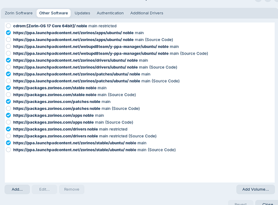Select row text y-ppa-manager/ubuntu/ noble main (Source Code)
The height and width of the screenshot is (205, 278).
(x=110, y=53)
